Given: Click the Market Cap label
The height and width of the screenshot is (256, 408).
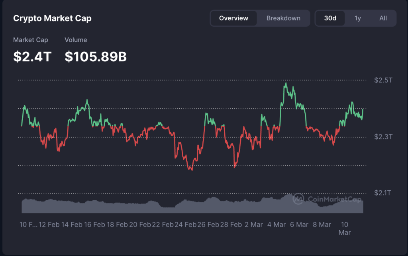Looking at the screenshot, I should [x=30, y=40].
